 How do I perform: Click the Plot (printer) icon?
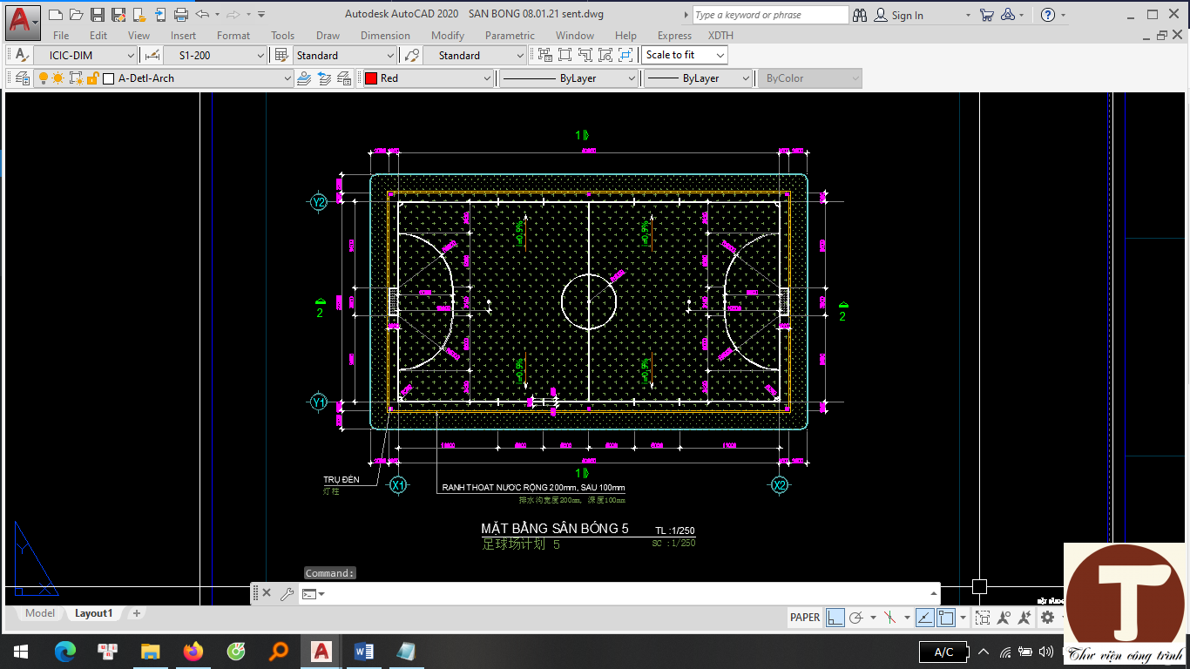181,15
